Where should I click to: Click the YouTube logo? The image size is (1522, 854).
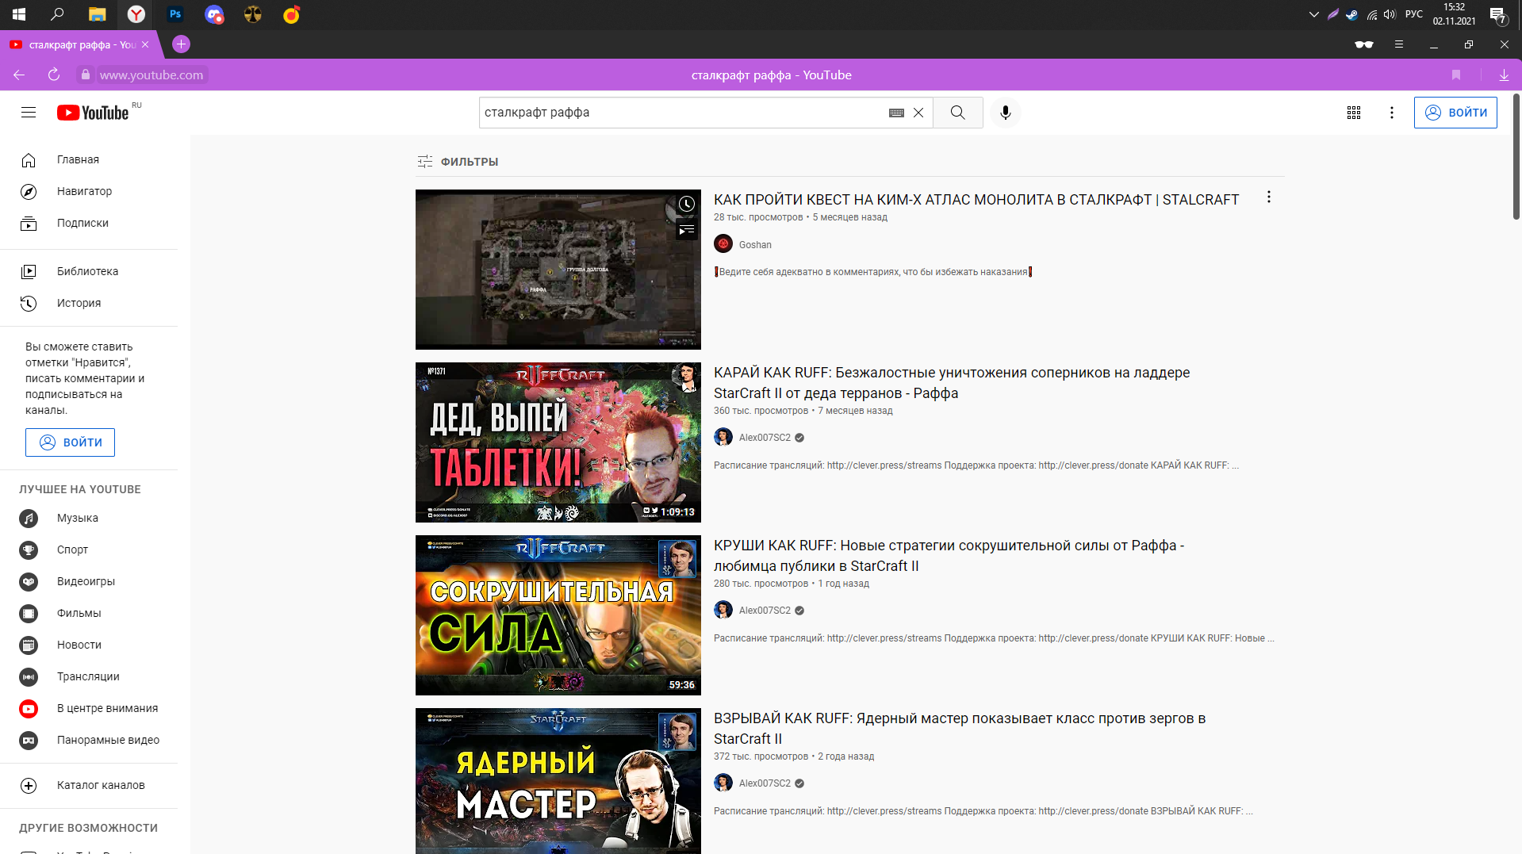[x=93, y=113]
